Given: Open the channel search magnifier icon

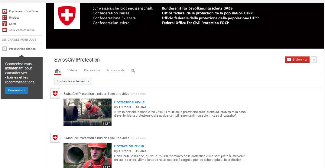Looking at the screenshot, I should pyautogui.click(x=133, y=71).
